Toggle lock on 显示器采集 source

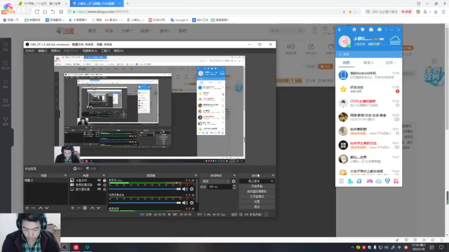[104, 189]
